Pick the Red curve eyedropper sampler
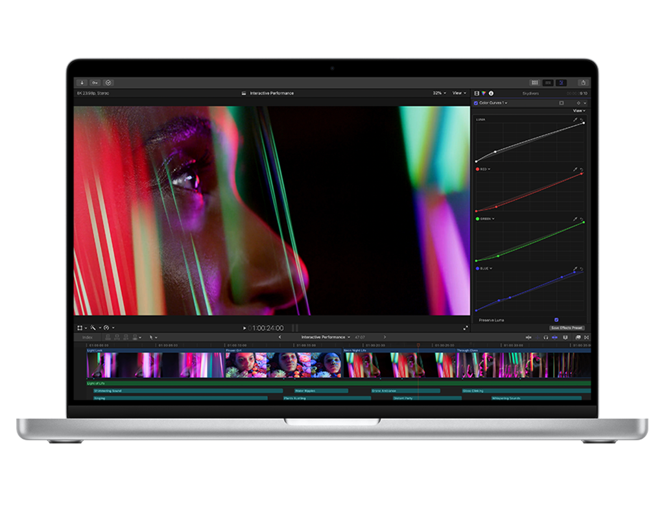The height and width of the screenshot is (522, 664). click(575, 169)
